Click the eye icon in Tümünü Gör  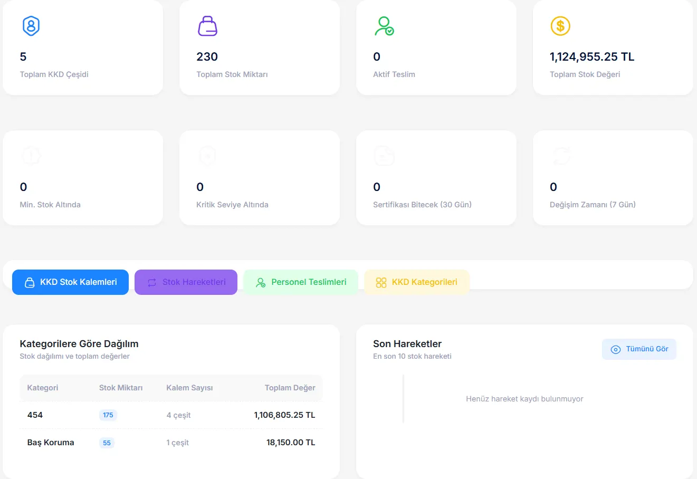[615, 349]
